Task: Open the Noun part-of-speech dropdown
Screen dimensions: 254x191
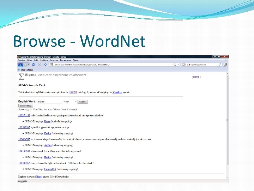Action: [69, 102]
